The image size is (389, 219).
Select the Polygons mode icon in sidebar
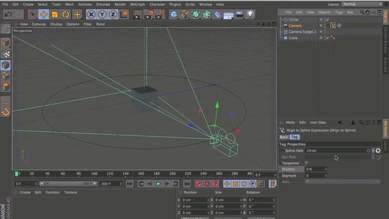(x=5, y=86)
